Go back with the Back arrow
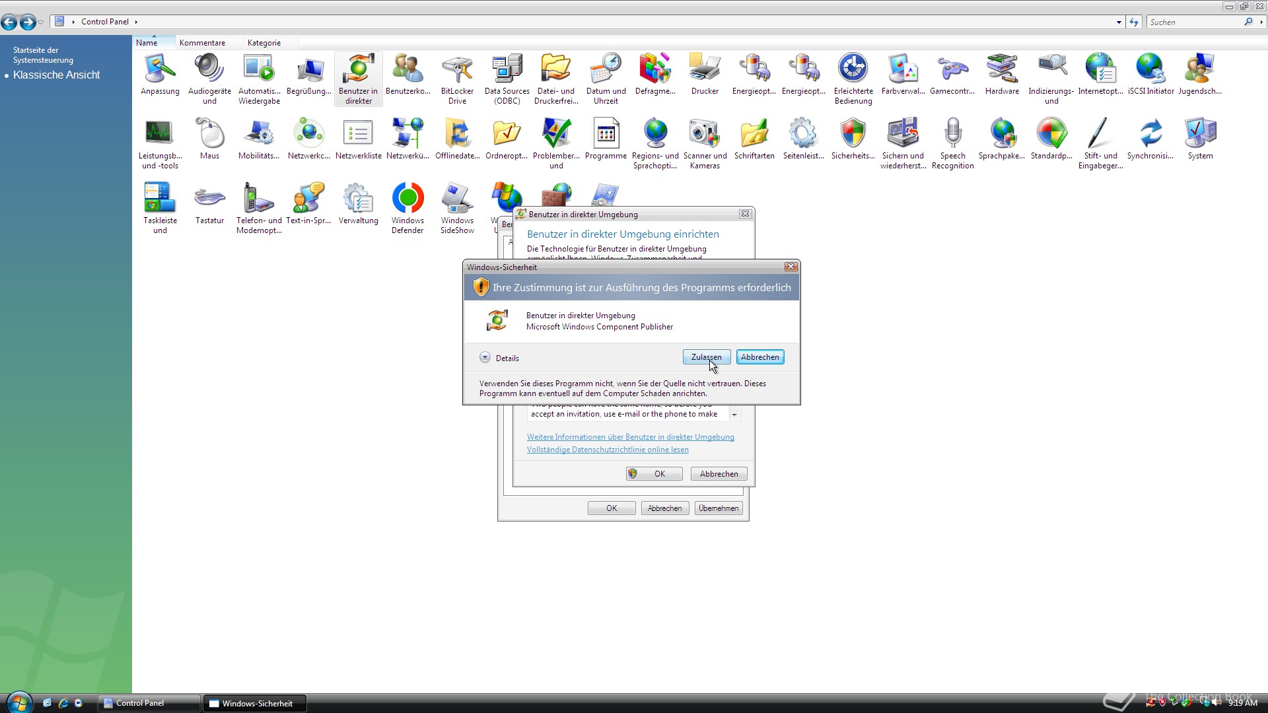Viewport: 1268px width, 713px height. 9,22
